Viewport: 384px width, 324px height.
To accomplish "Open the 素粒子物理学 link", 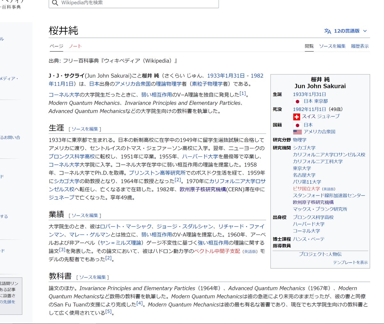I will pos(207,84).
